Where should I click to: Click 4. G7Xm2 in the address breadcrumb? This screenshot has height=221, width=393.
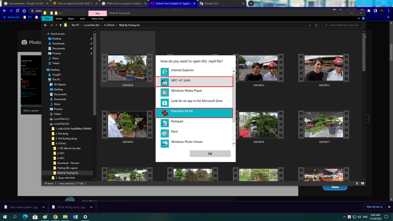[109, 25]
